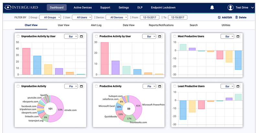Select the Least Productive Users checkbox
The width and height of the screenshot is (259, 133).
(x=175, y=86)
